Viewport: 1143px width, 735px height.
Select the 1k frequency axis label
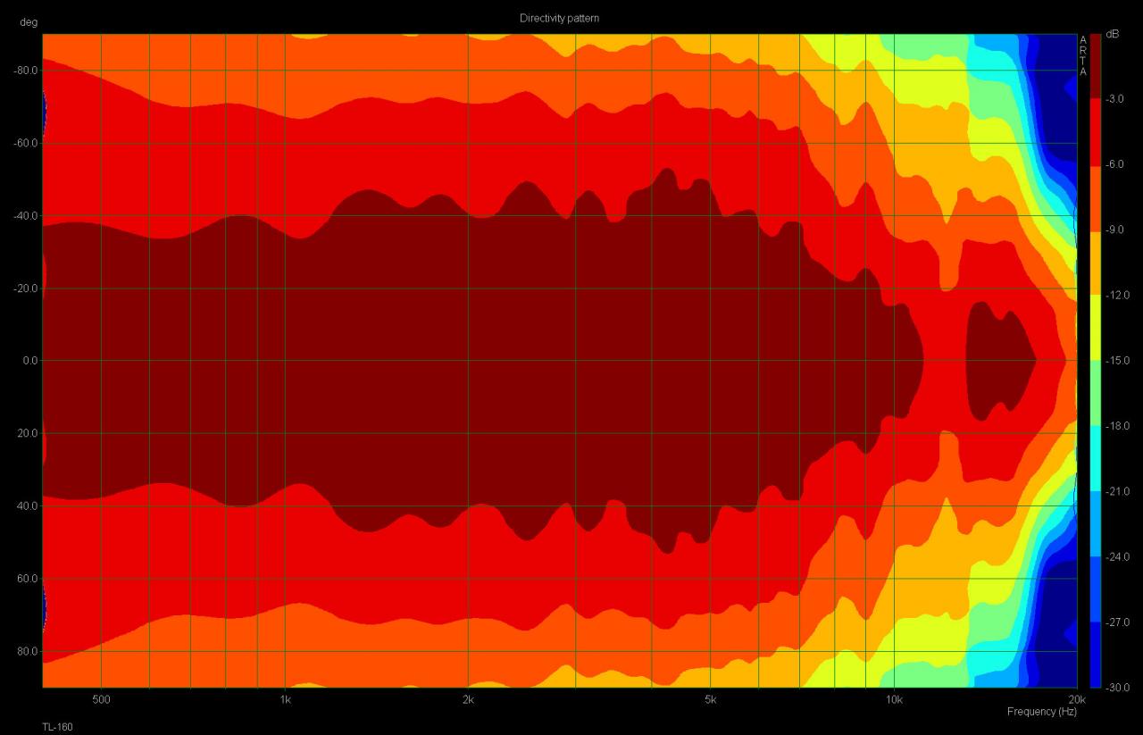285,698
